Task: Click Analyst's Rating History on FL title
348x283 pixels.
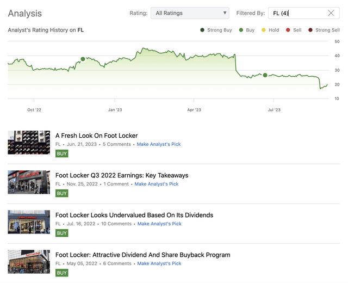Action: tap(46, 30)
